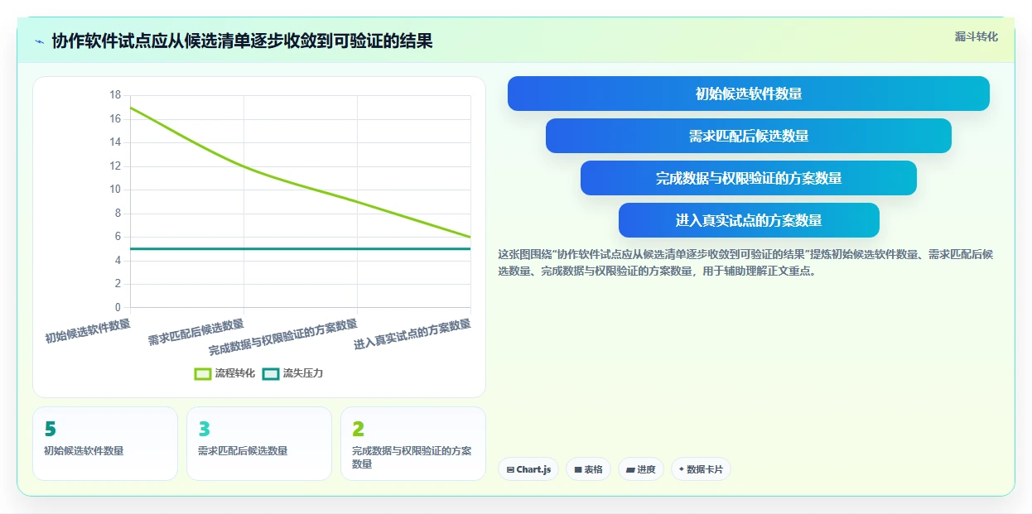Image resolution: width=1032 pixels, height=514 pixels.
Task: Click the x-axis label 初始候选软件数量
Action: pyautogui.click(x=88, y=331)
